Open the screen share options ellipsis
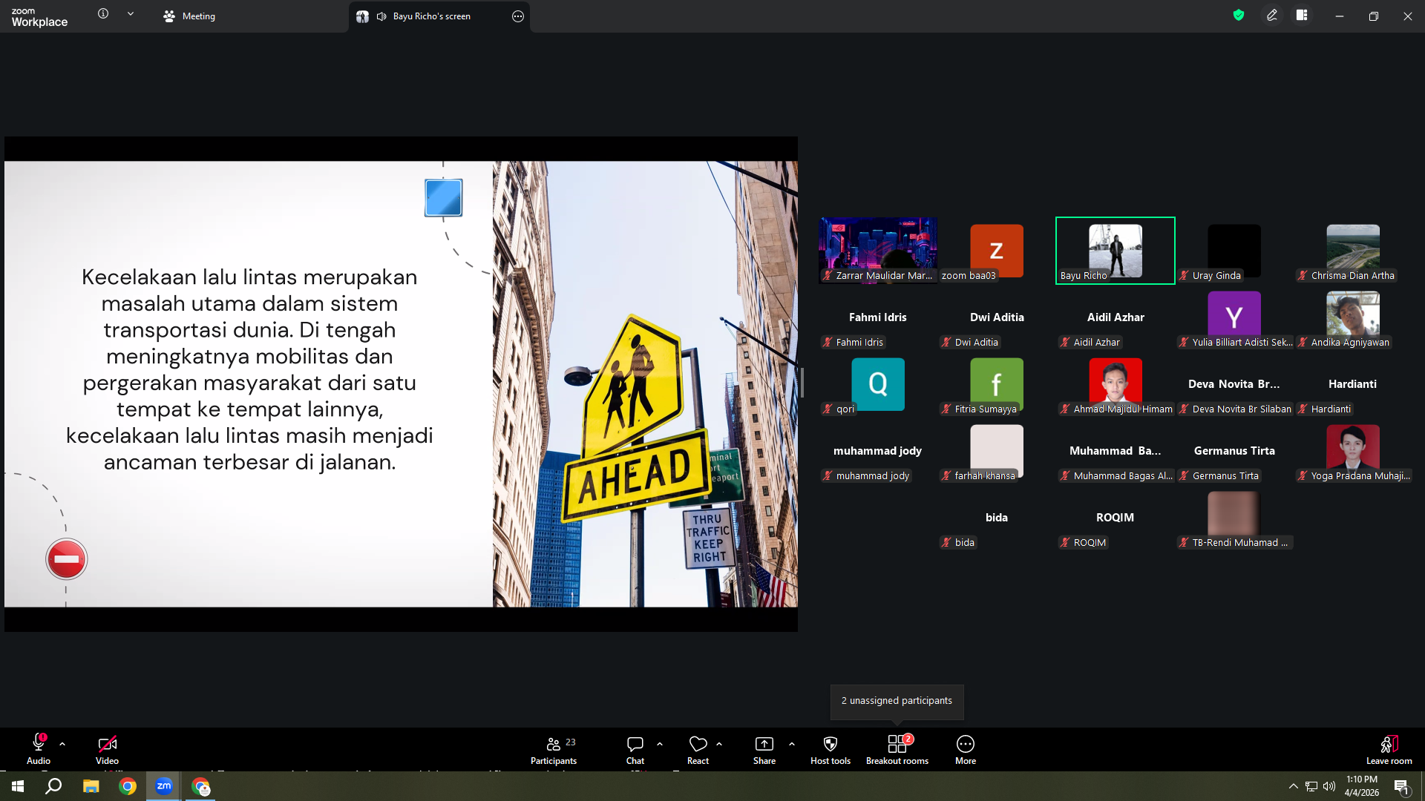The width and height of the screenshot is (1425, 801). 518,16
